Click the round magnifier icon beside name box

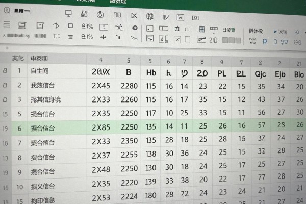7,10
